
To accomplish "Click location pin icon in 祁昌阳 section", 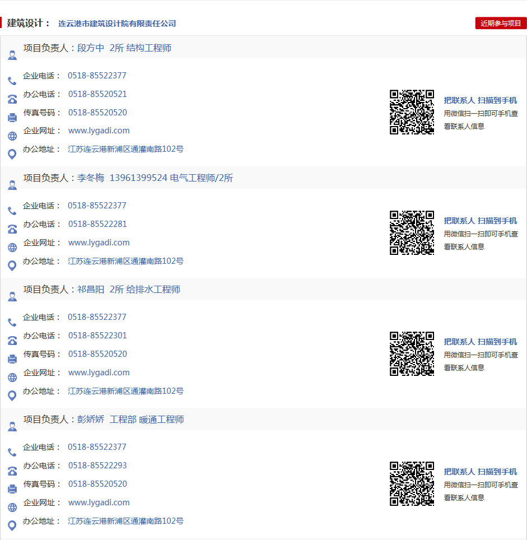I will (12, 395).
